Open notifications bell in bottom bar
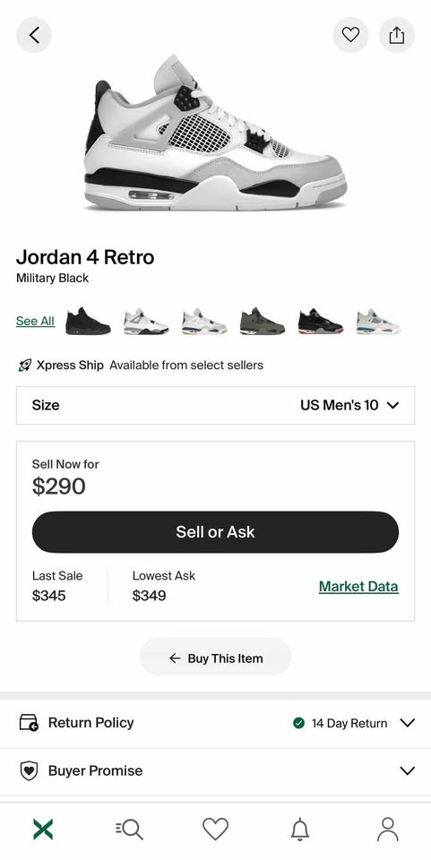 [x=300, y=830]
